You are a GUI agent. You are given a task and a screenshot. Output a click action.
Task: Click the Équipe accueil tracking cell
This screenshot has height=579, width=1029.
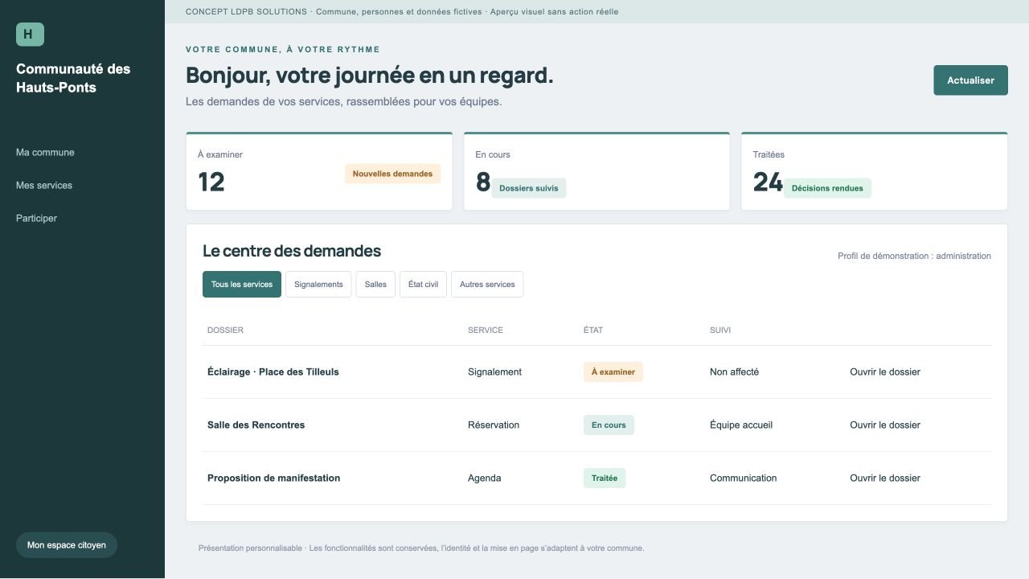(x=741, y=425)
